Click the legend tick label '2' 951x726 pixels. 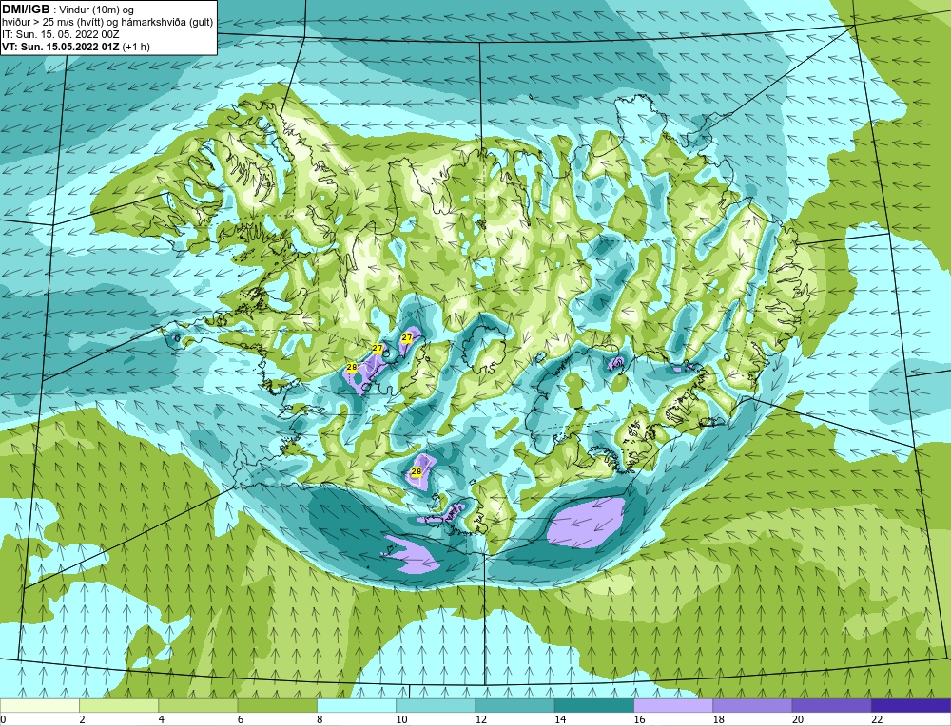[82, 719]
